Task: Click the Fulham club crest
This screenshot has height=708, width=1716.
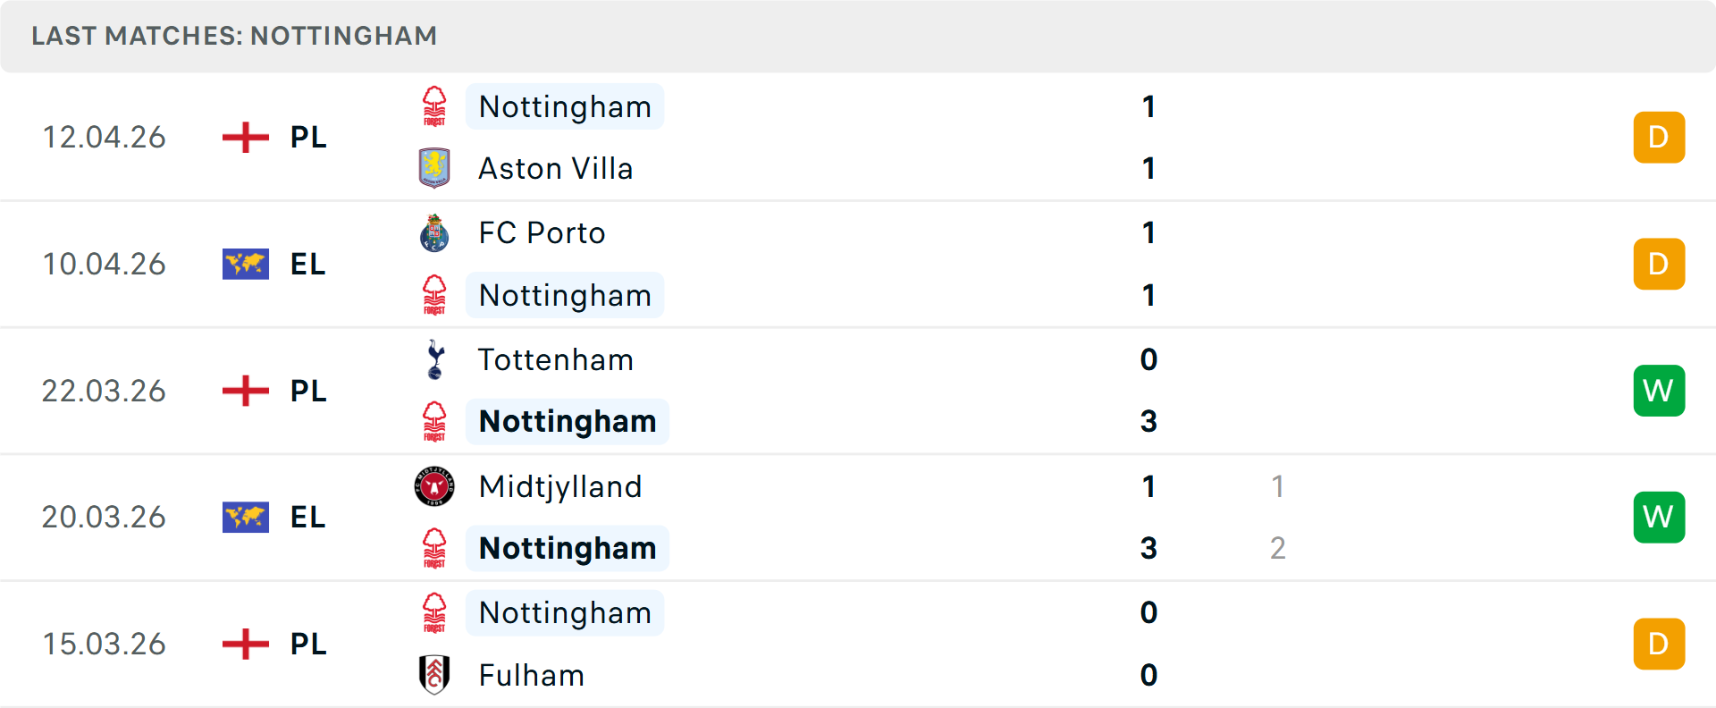Action: [434, 675]
